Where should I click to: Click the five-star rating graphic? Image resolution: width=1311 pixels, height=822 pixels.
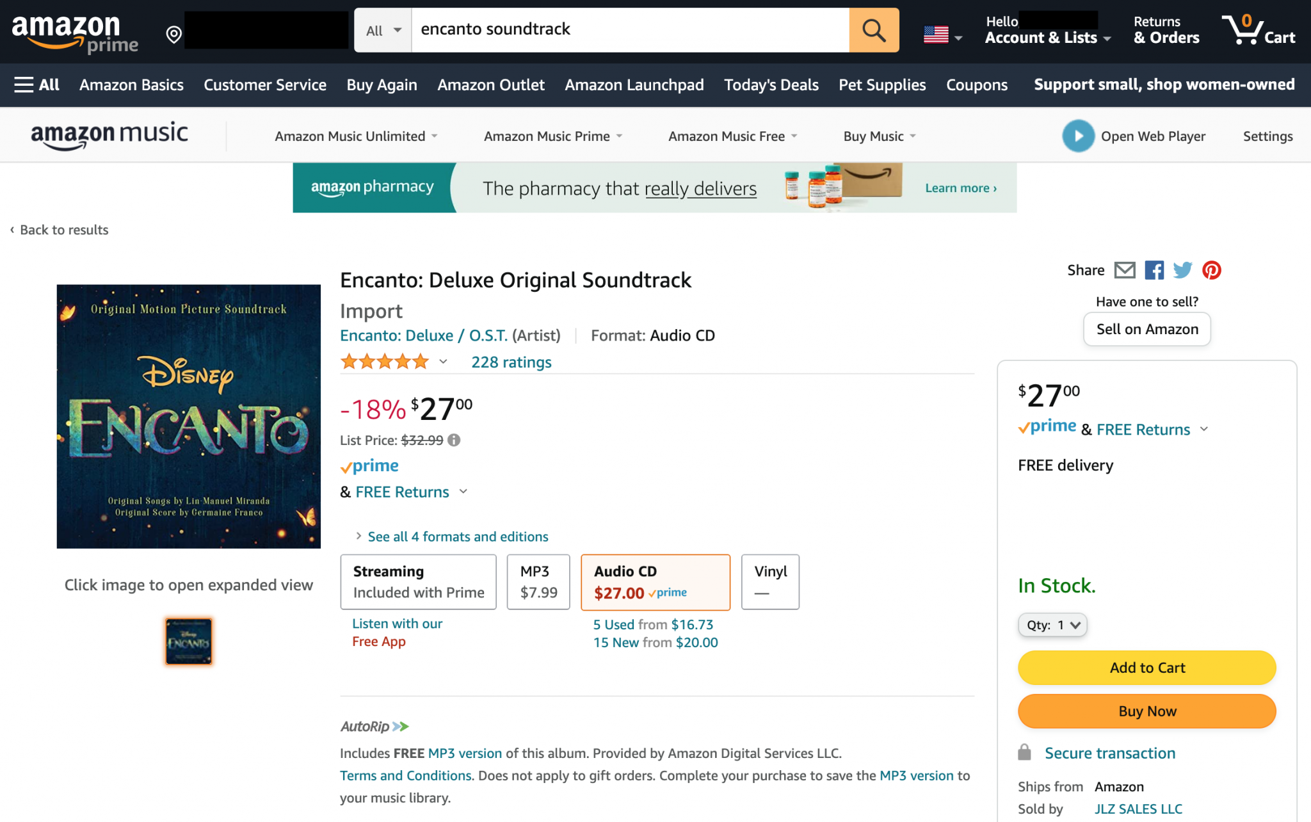coord(384,362)
